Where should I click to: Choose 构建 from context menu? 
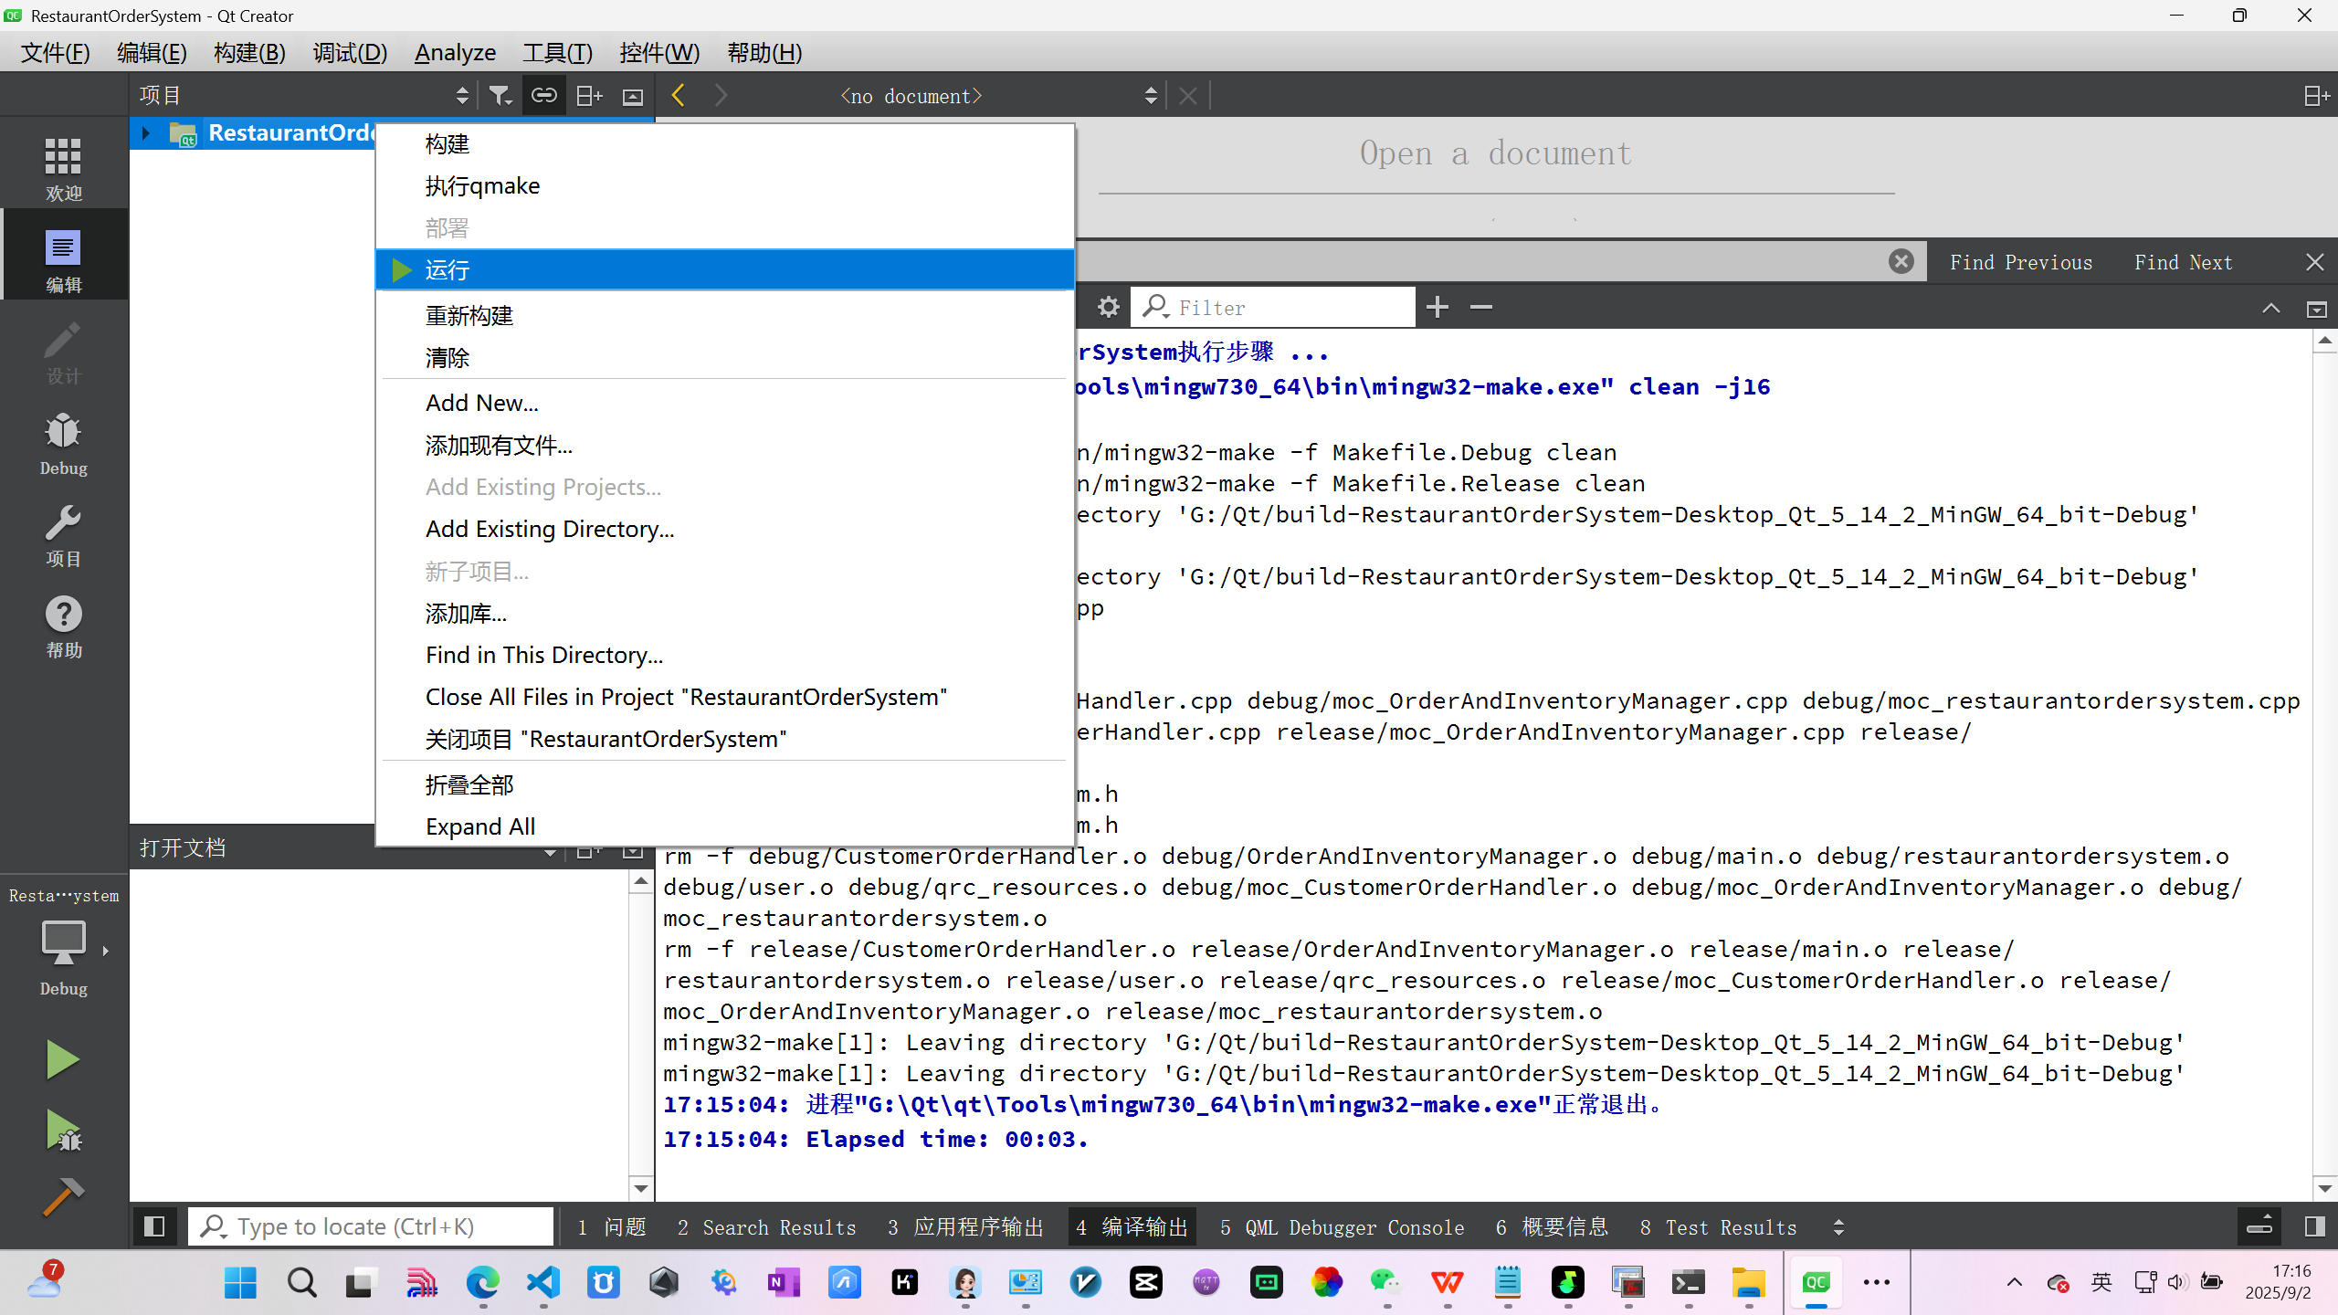pyautogui.click(x=725, y=144)
